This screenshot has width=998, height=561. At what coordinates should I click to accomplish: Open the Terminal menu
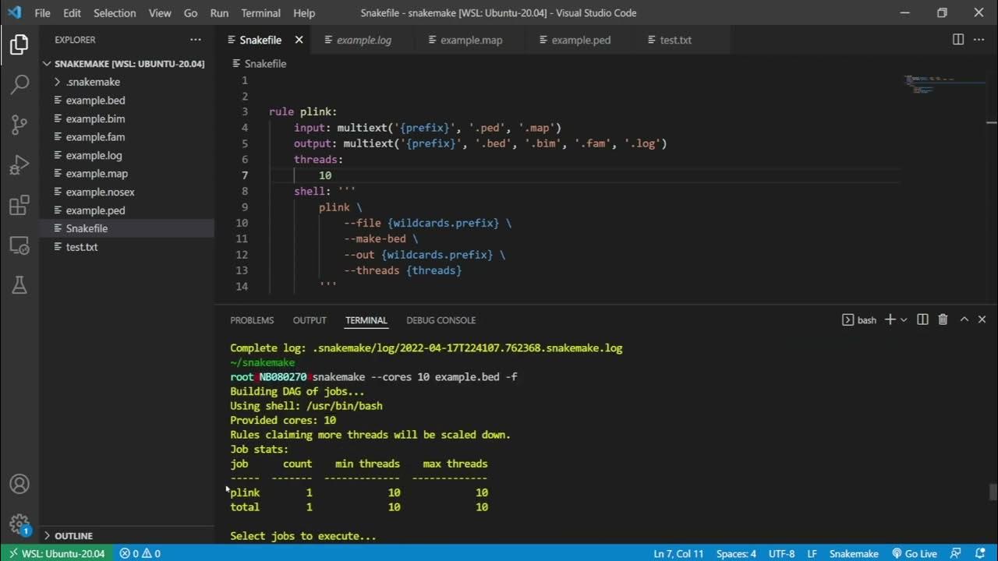pos(260,13)
